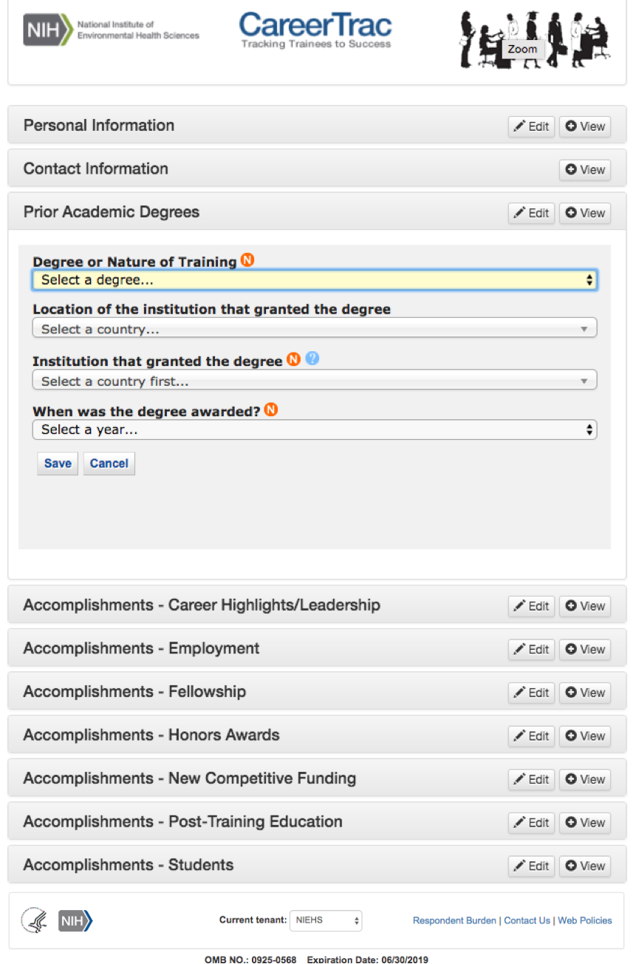Click the orange N icon beside Degree label
633x964 pixels.
pos(247,260)
